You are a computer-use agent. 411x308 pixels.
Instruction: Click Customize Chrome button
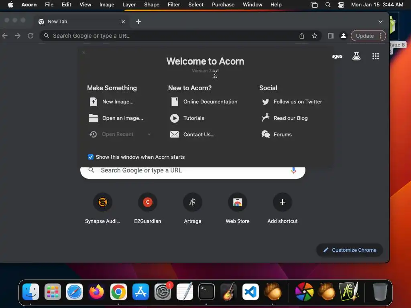click(350, 250)
